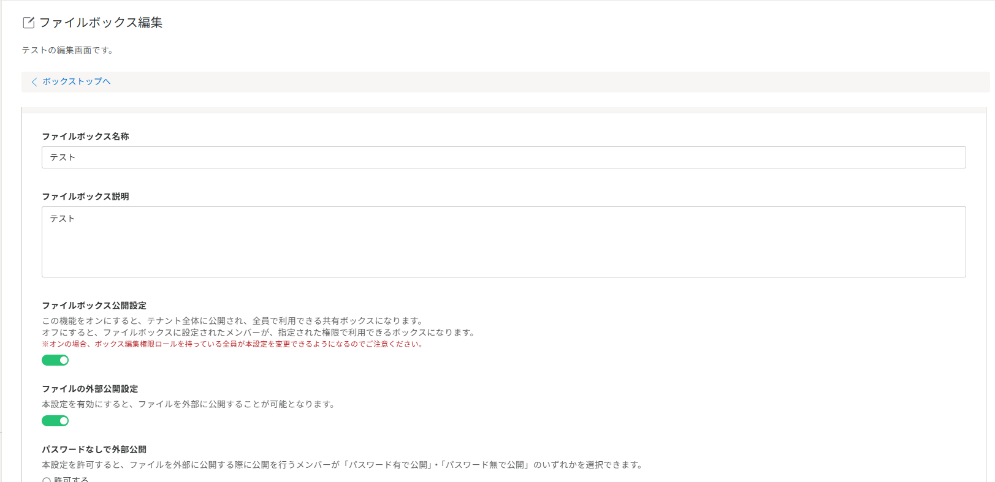Click the red ※オンの場合 warning note
Screen dimensions: 995x482
pos(232,344)
